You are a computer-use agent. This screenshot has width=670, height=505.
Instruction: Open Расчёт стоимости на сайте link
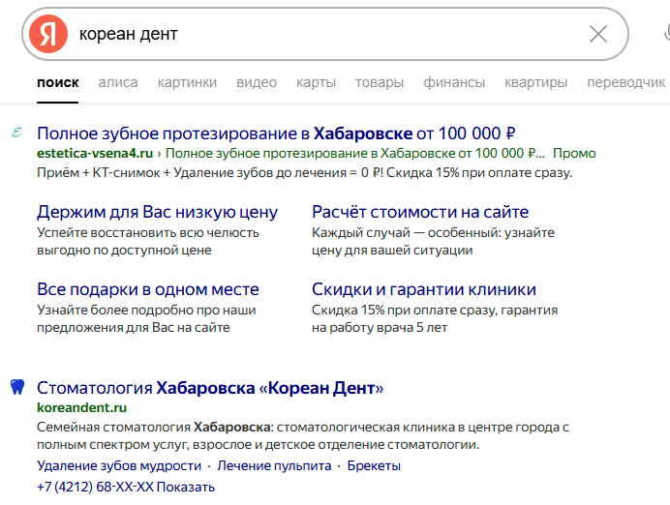(420, 212)
